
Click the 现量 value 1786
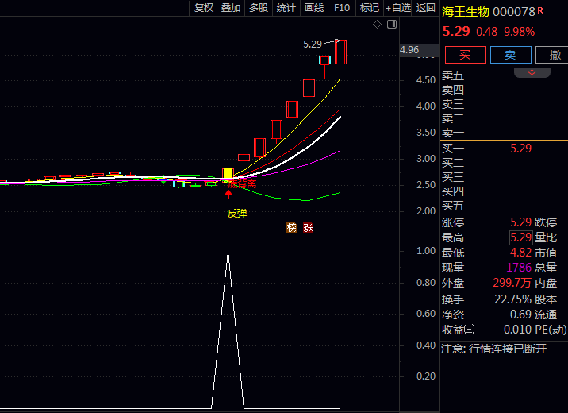519,267
